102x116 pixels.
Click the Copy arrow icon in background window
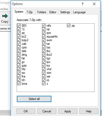click(5, 16)
